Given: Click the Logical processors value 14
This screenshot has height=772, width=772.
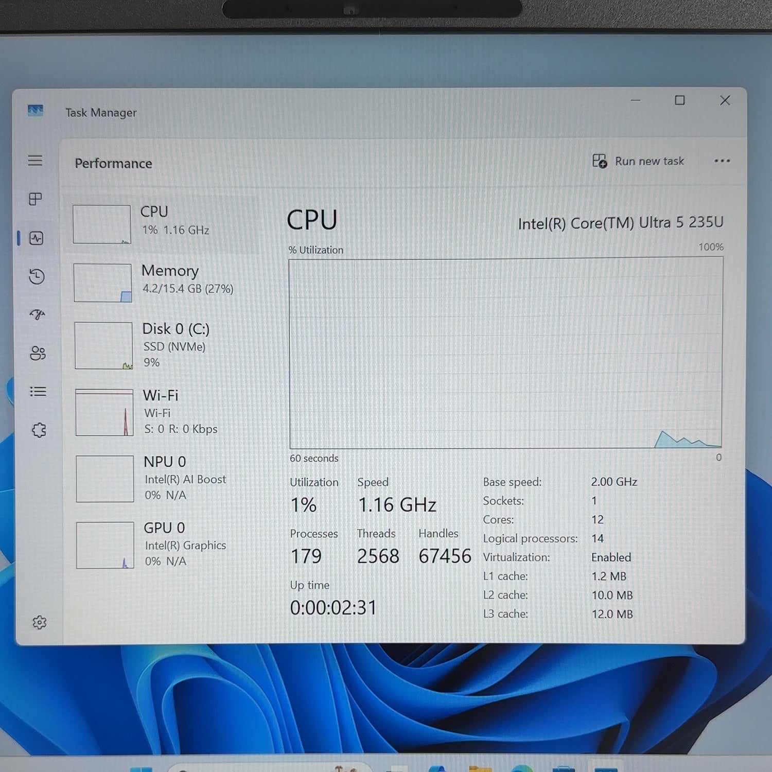Looking at the screenshot, I should coord(598,538).
